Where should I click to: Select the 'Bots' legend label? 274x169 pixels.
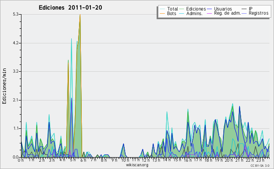coord(171,13)
